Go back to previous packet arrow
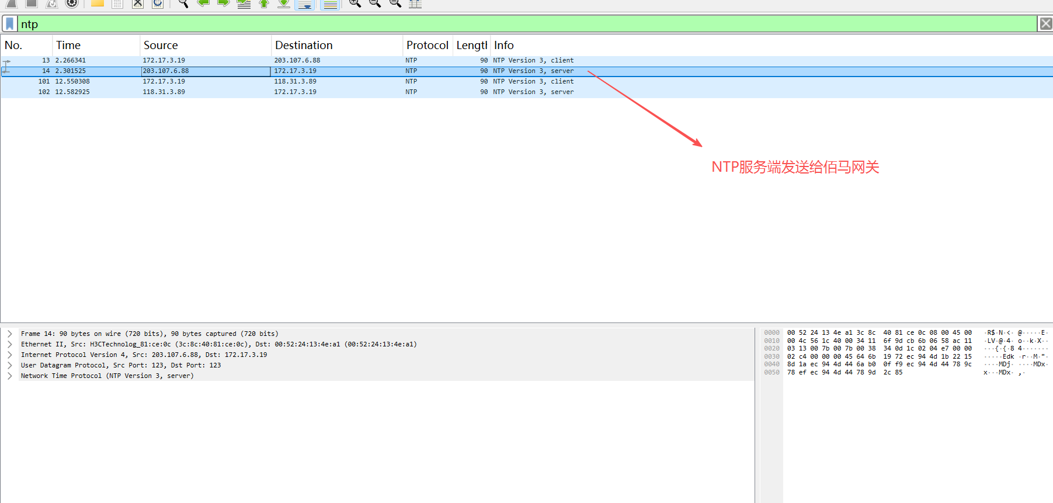This screenshot has height=503, width=1053. point(203,4)
